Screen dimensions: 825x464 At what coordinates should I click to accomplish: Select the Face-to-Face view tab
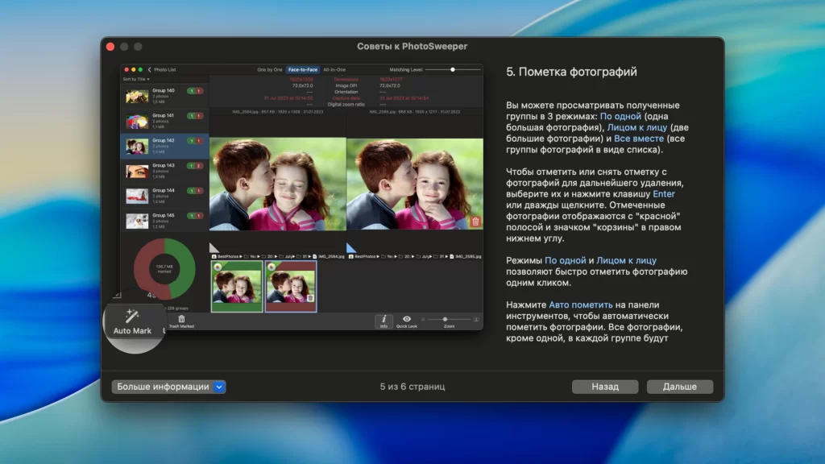pos(303,70)
